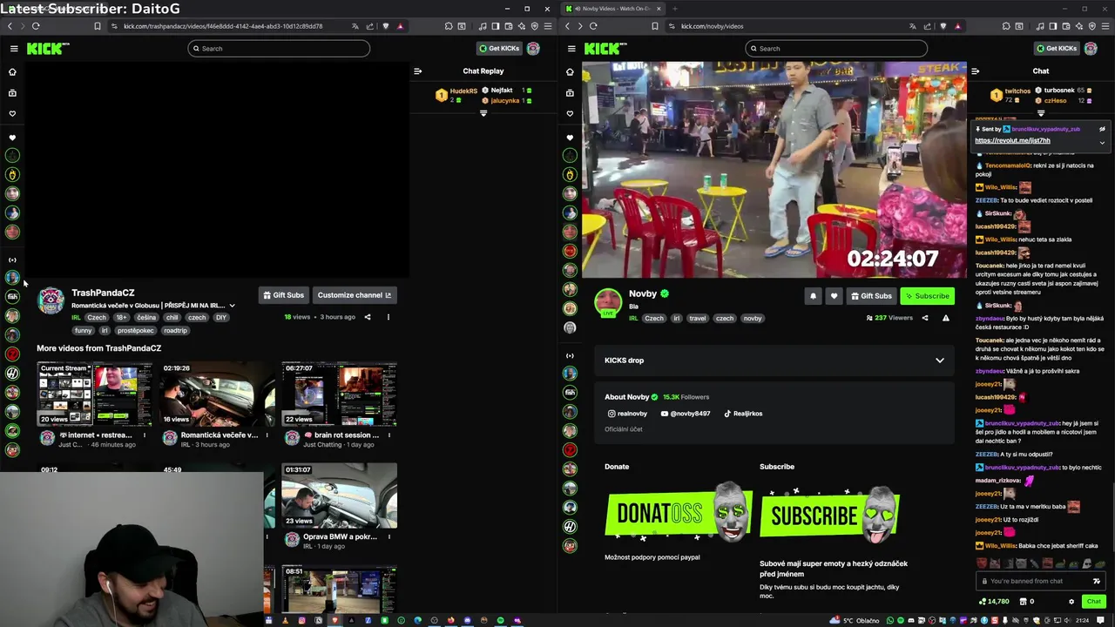Click Customize channel button
The image size is (1115, 627).
click(355, 295)
